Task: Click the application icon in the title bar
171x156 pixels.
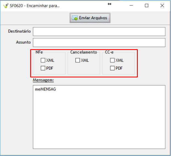Action: point(5,5)
